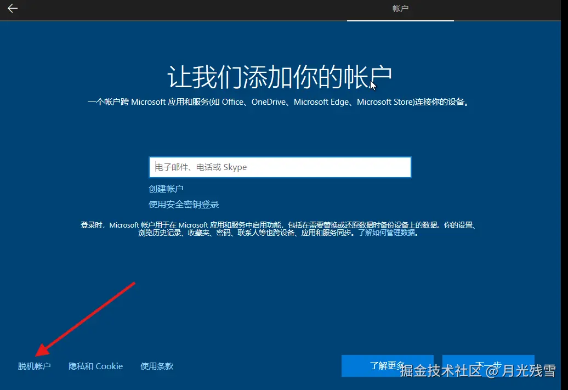Focus the Microsoft account email entry field

(280, 167)
